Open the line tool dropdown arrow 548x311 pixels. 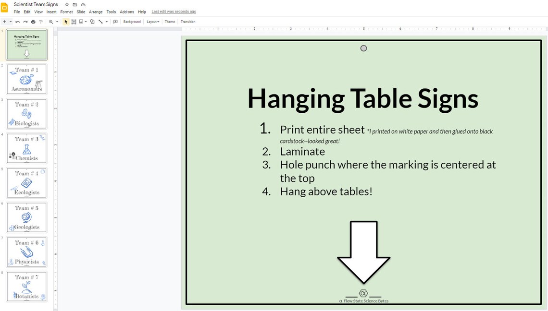tap(106, 22)
